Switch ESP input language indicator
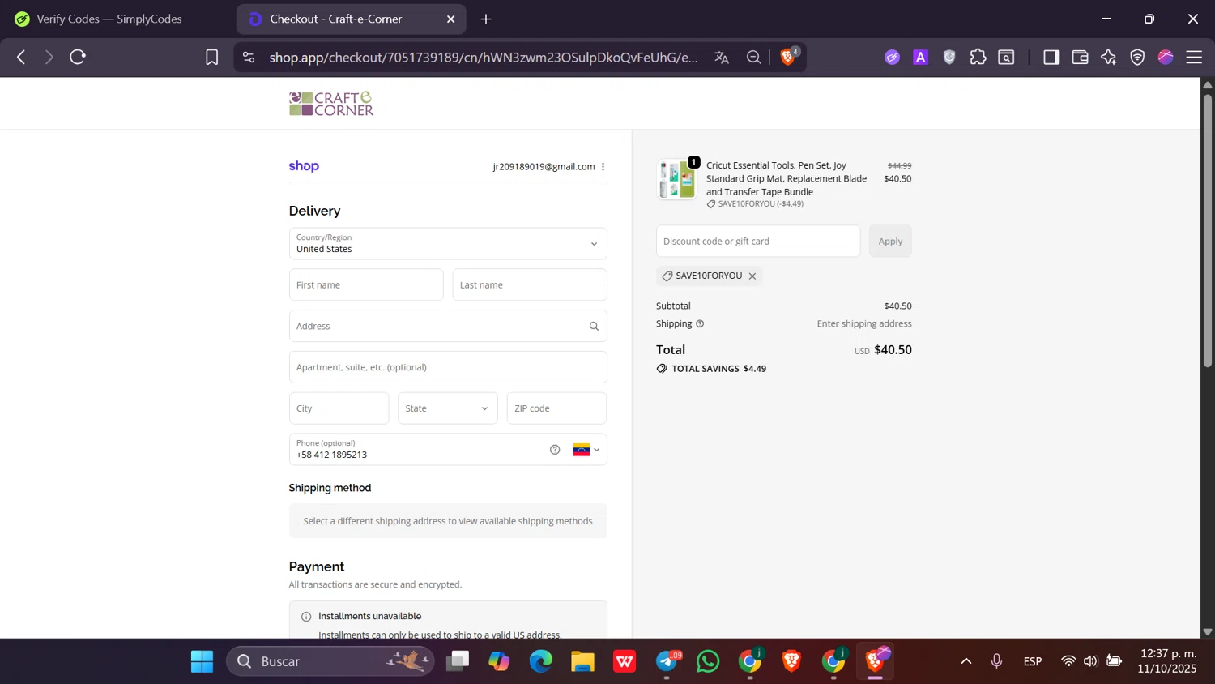The width and height of the screenshot is (1215, 684). [1033, 661]
